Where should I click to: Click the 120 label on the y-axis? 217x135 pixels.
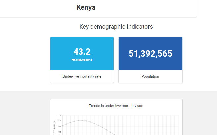pyautogui.click(x=59, y=115)
